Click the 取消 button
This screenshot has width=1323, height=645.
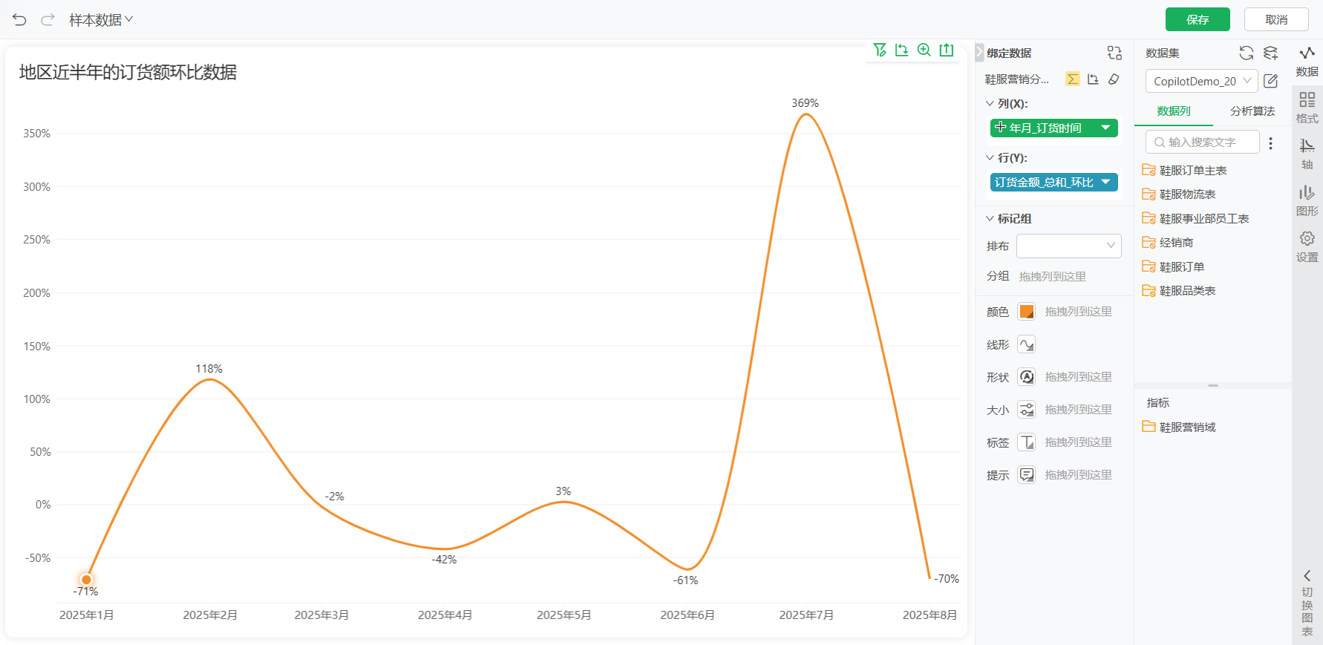[1275, 19]
